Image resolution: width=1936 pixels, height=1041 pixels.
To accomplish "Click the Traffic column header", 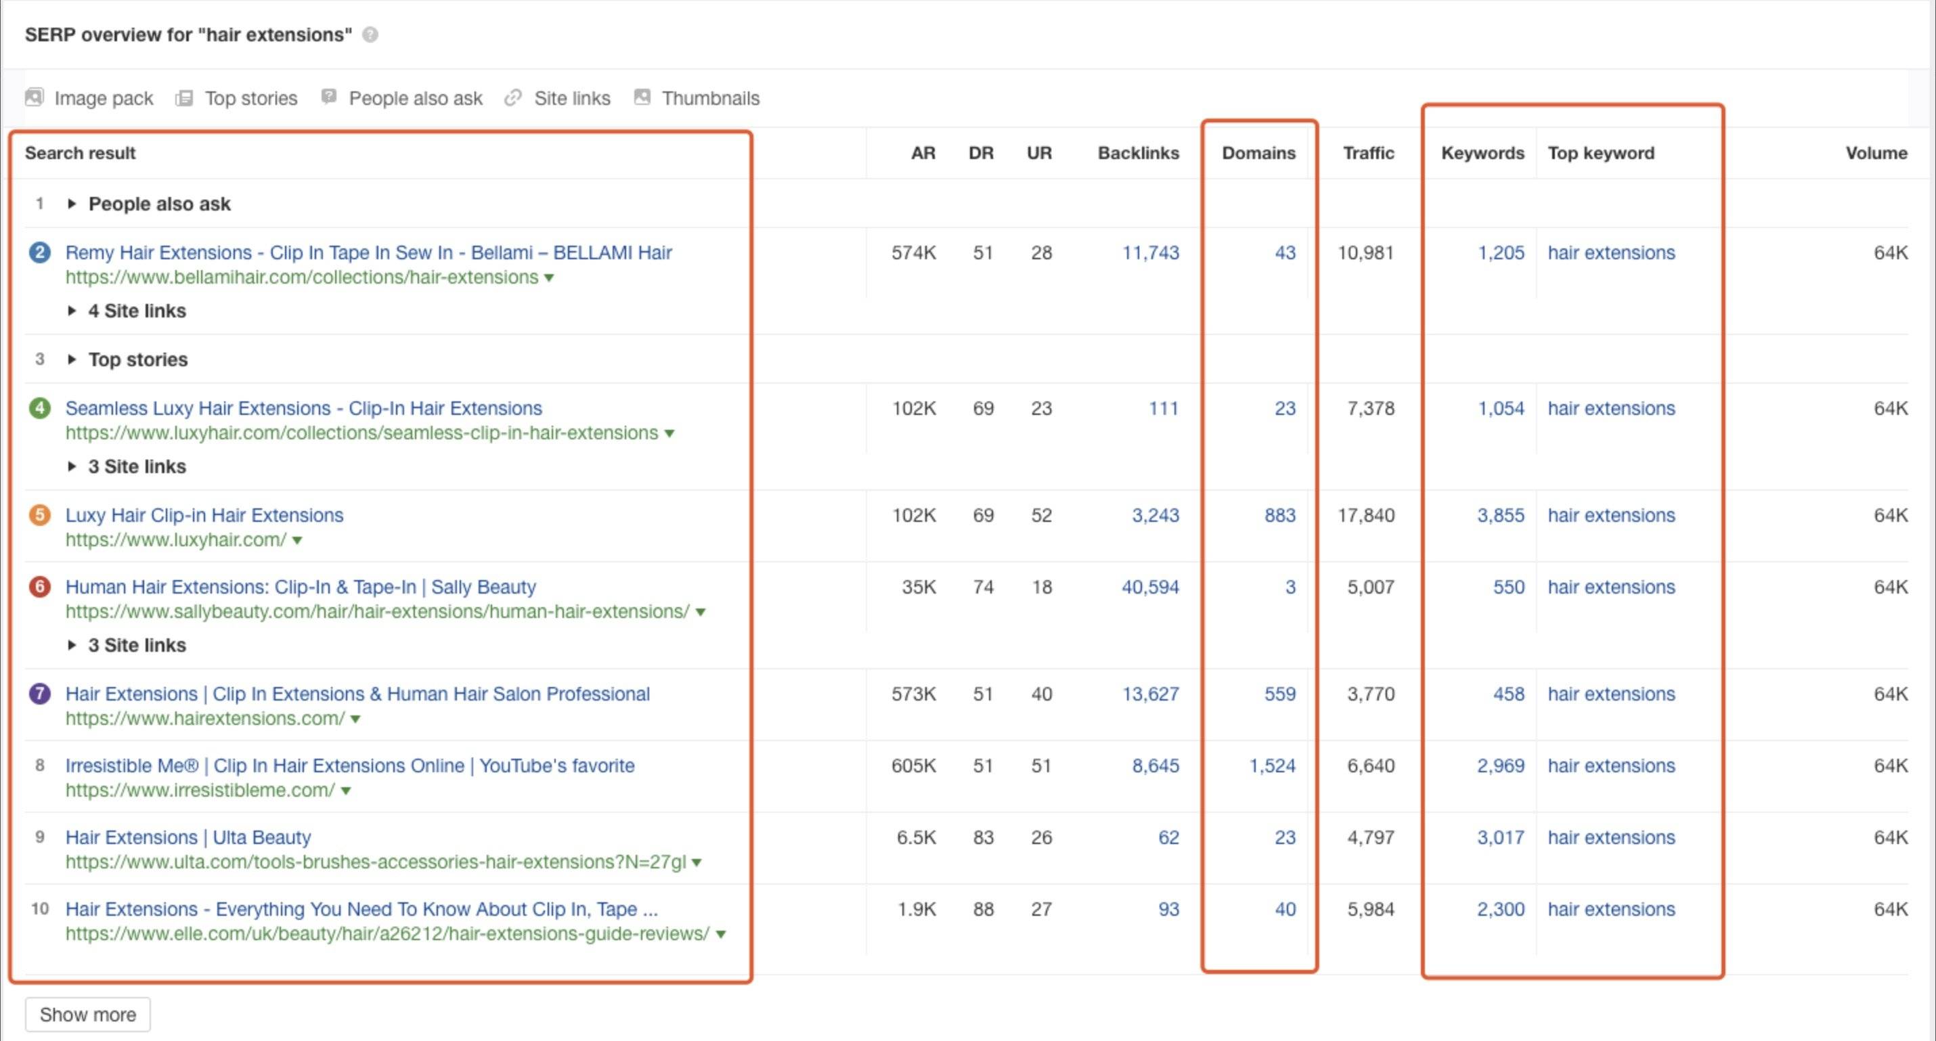I will (x=1368, y=154).
